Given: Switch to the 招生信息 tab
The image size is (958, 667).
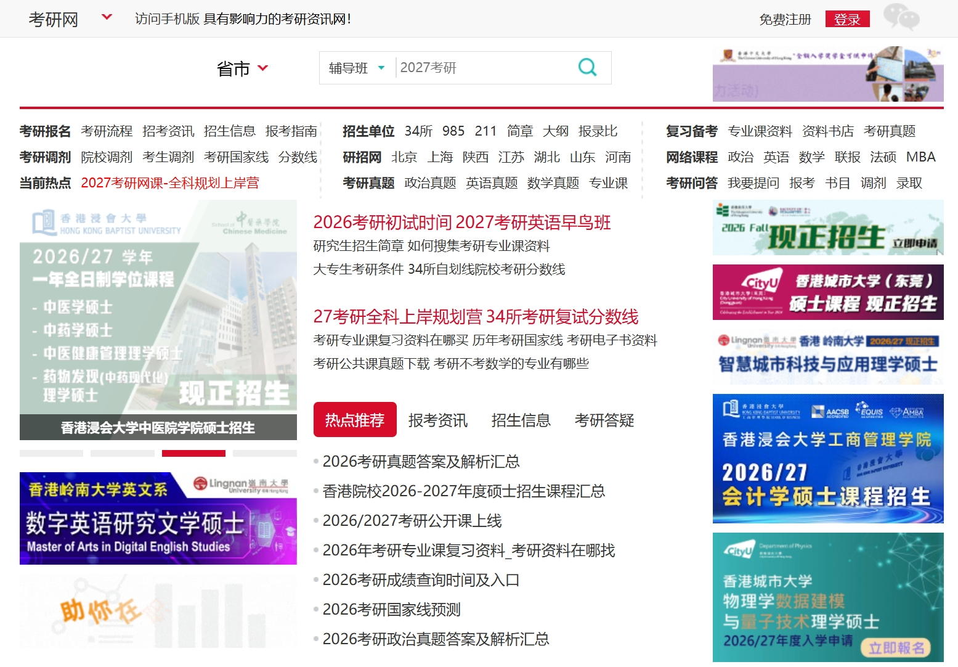Looking at the screenshot, I should (521, 420).
